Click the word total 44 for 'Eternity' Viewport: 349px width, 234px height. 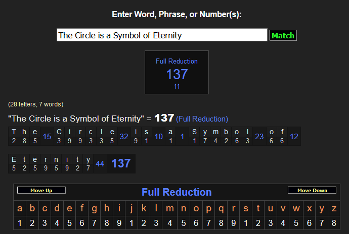tap(100, 164)
